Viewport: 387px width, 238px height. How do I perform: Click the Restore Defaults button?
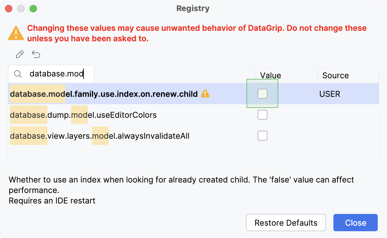286,222
